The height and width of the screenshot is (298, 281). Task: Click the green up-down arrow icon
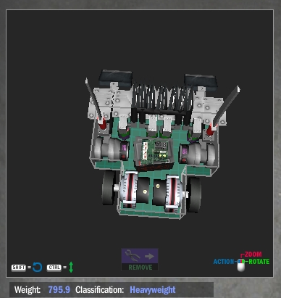point(71,268)
